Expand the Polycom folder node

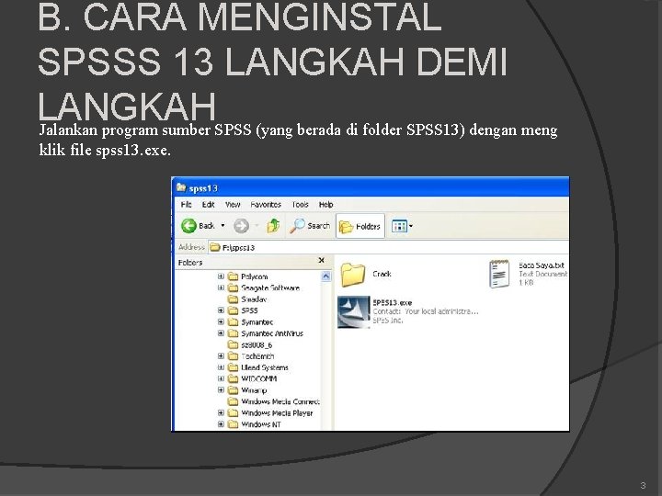[221, 276]
